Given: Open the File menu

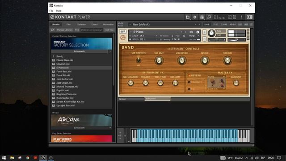Looking at the screenshot, I should (x=51, y=11).
